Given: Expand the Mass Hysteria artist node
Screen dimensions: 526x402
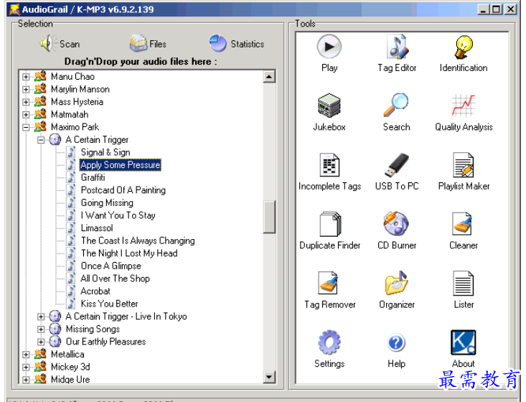Looking at the screenshot, I should (x=26, y=102).
